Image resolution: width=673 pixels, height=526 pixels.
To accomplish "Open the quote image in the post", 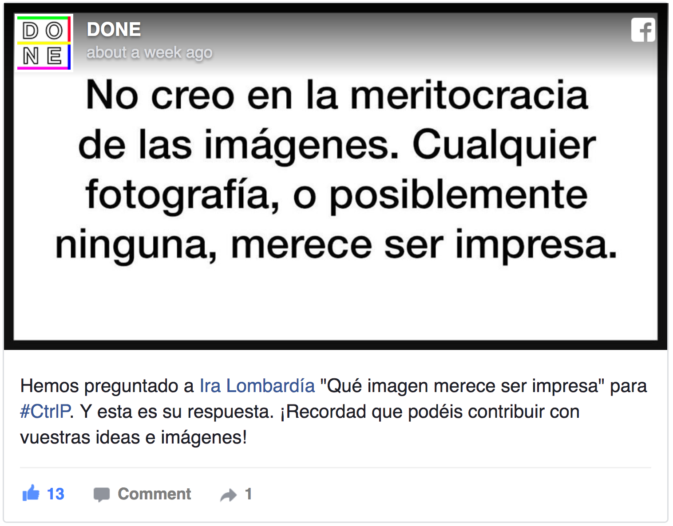I will 336,177.
